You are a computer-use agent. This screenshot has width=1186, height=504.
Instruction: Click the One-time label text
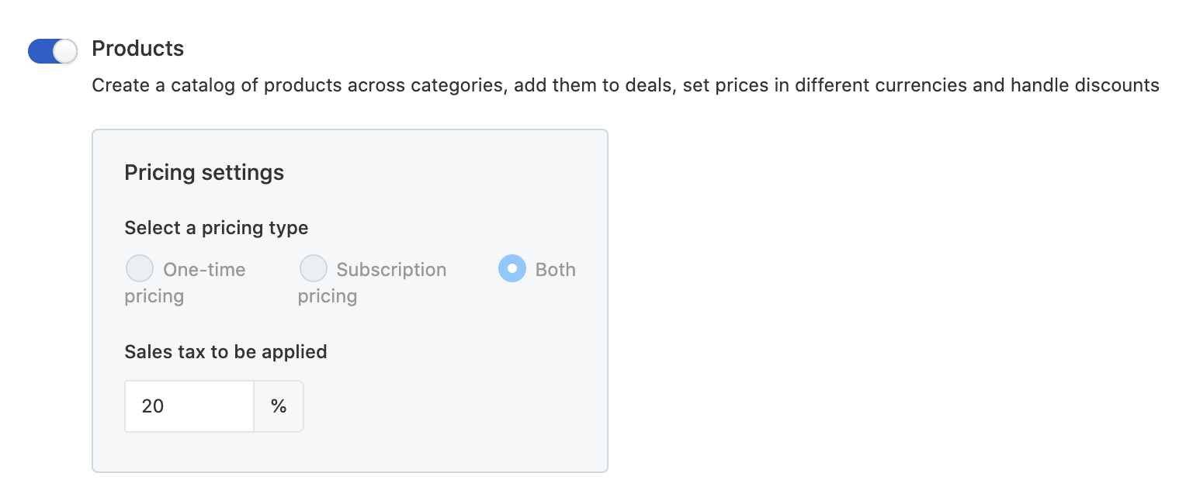pos(204,270)
